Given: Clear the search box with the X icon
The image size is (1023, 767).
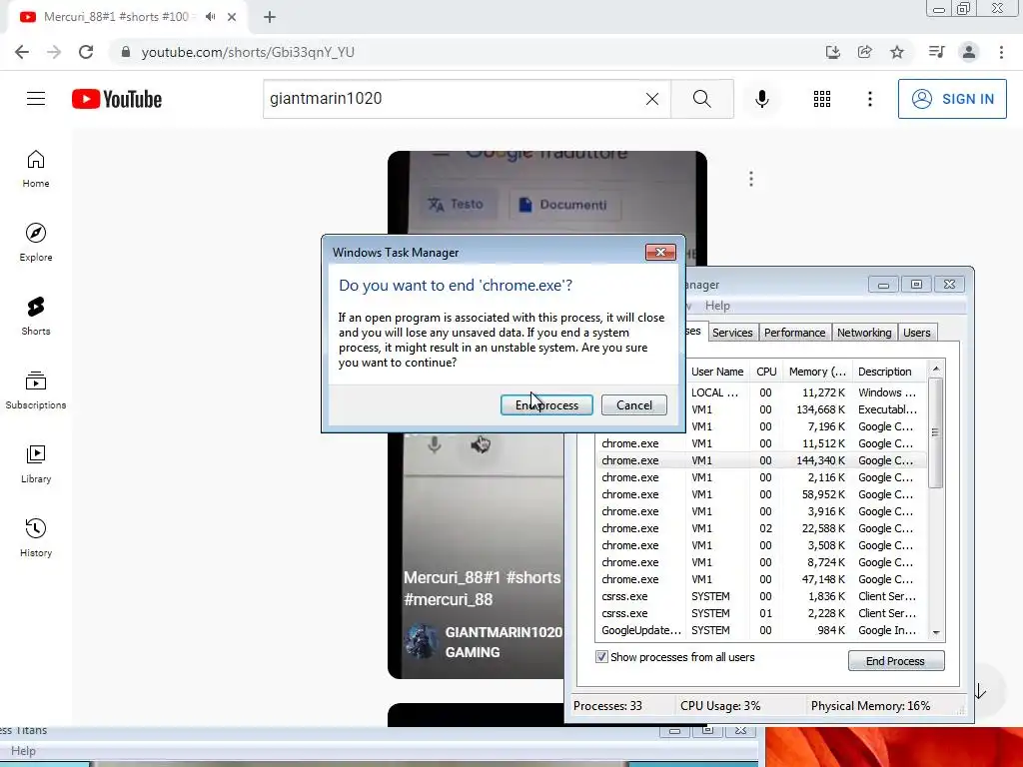Looking at the screenshot, I should click(651, 99).
